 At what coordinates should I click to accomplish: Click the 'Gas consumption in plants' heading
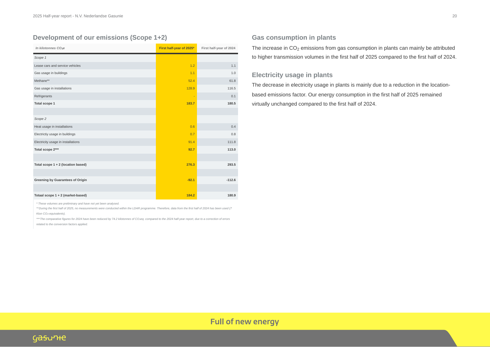pos(294,37)
